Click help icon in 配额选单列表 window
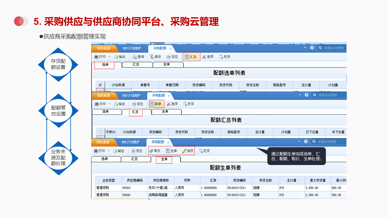The width and height of the screenshot is (388, 218). pyautogui.click(x=312, y=48)
